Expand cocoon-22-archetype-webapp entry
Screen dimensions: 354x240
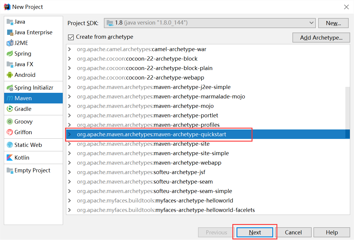pos(70,77)
